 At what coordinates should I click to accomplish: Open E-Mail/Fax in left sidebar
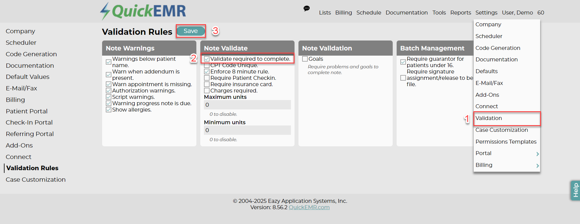tap(21, 88)
